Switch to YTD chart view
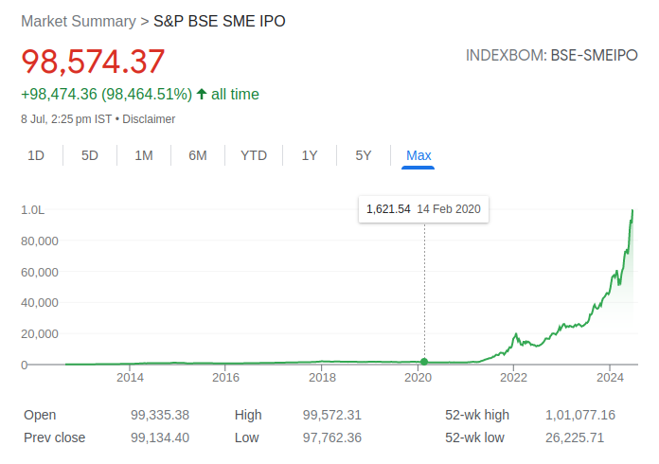This screenshot has height=464, width=659. coord(254,155)
